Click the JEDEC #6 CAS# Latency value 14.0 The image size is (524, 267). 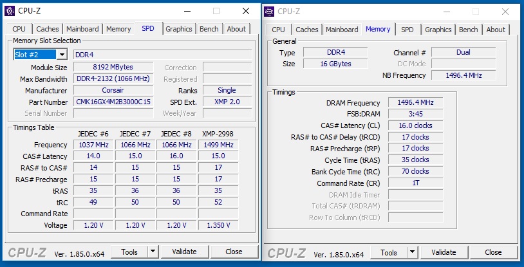[93, 156]
